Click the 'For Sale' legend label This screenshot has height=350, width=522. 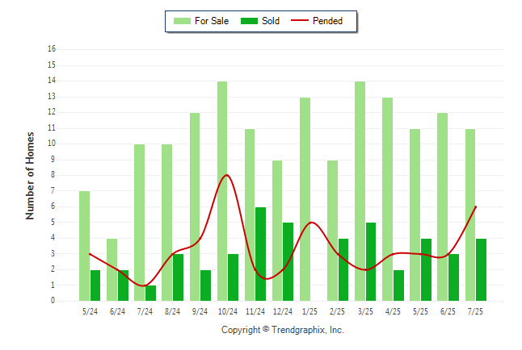point(212,21)
